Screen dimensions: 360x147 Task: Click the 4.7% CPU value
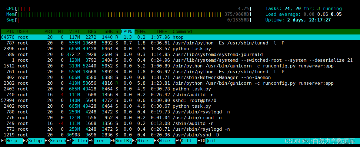[x=244, y=9]
